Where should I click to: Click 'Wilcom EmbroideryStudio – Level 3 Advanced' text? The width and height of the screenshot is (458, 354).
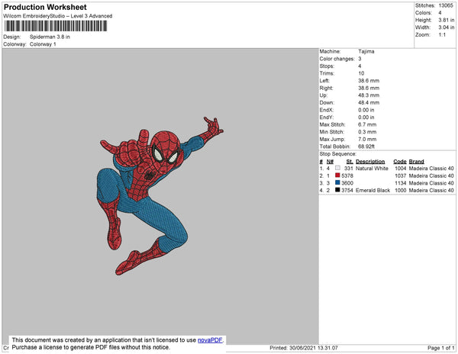[x=58, y=16]
